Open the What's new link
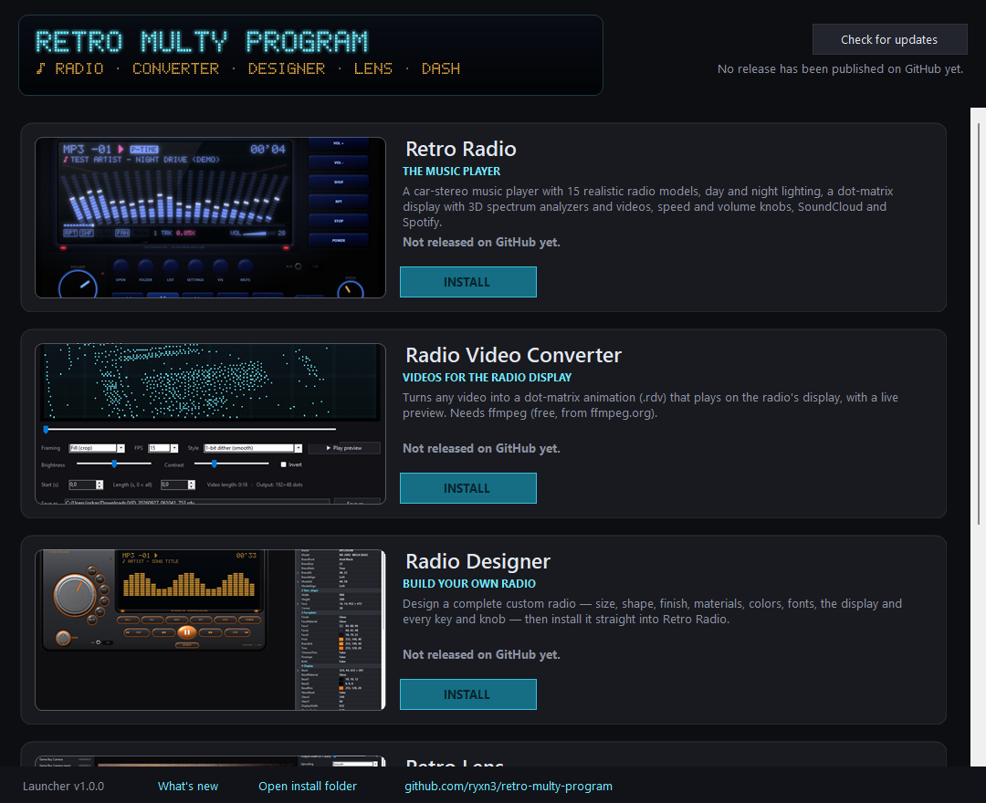Image resolution: width=986 pixels, height=803 pixels. click(188, 786)
